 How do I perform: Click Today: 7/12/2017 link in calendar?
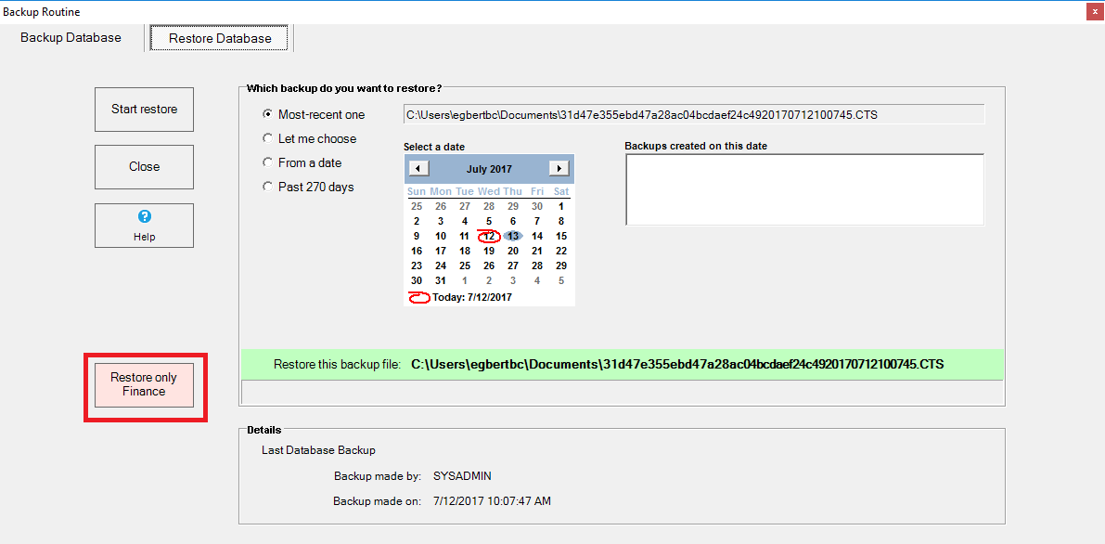(471, 297)
